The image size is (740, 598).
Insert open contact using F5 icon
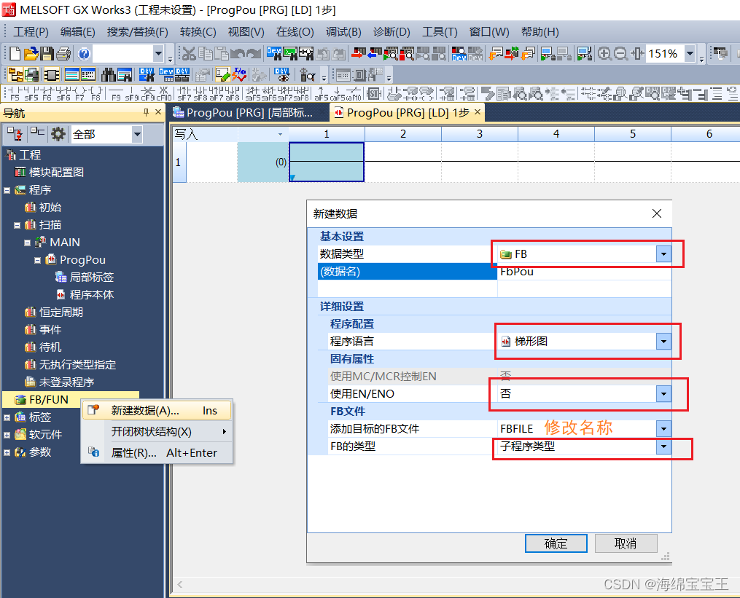pyautogui.click(x=15, y=93)
